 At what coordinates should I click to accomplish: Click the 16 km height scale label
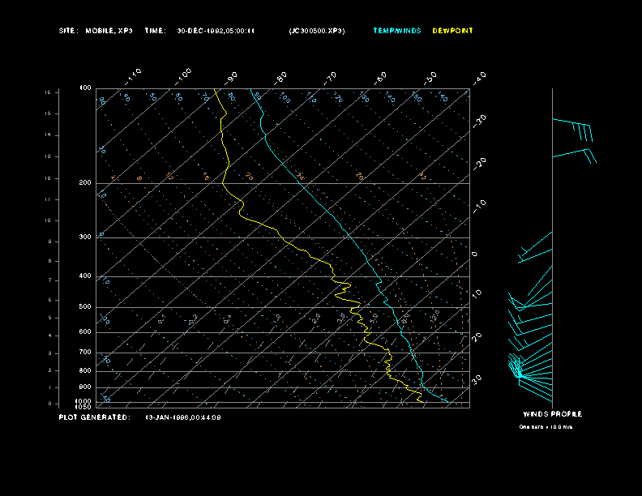click(49, 92)
